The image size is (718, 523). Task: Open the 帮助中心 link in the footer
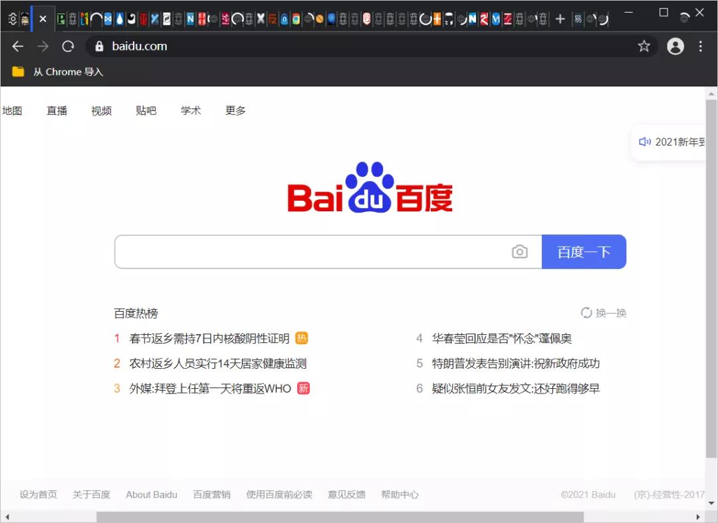click(x=400, y=494)
